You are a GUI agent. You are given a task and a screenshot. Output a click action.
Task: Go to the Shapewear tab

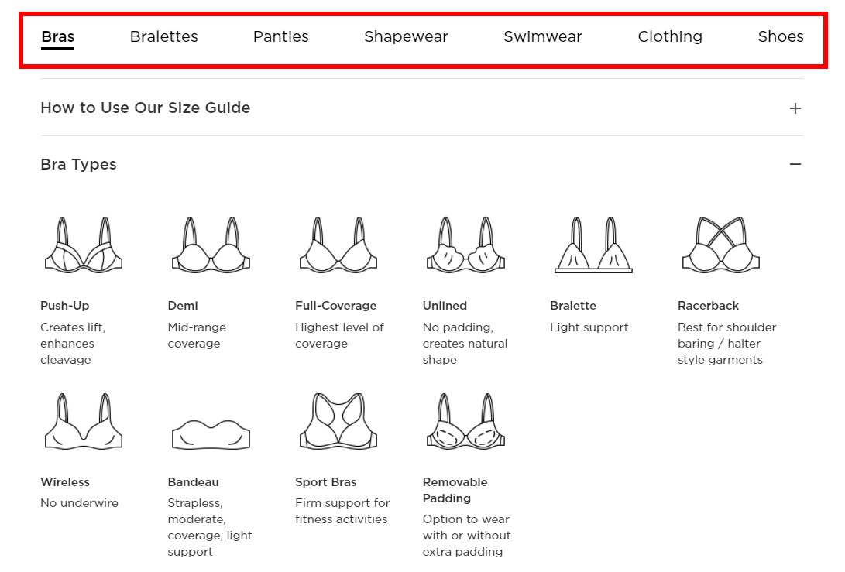(x=406, y=36)
